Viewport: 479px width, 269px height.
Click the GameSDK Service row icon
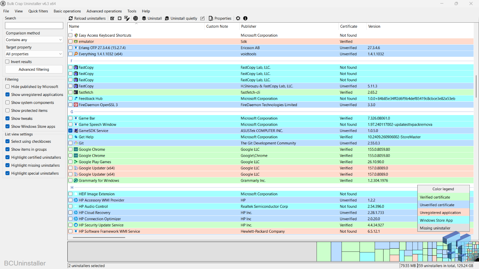coord(76,131)
